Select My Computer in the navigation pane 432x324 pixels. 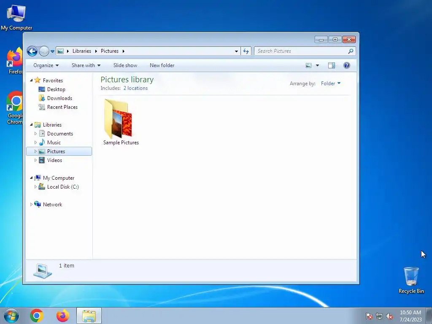pyautogui.click(x=58, y=178)
